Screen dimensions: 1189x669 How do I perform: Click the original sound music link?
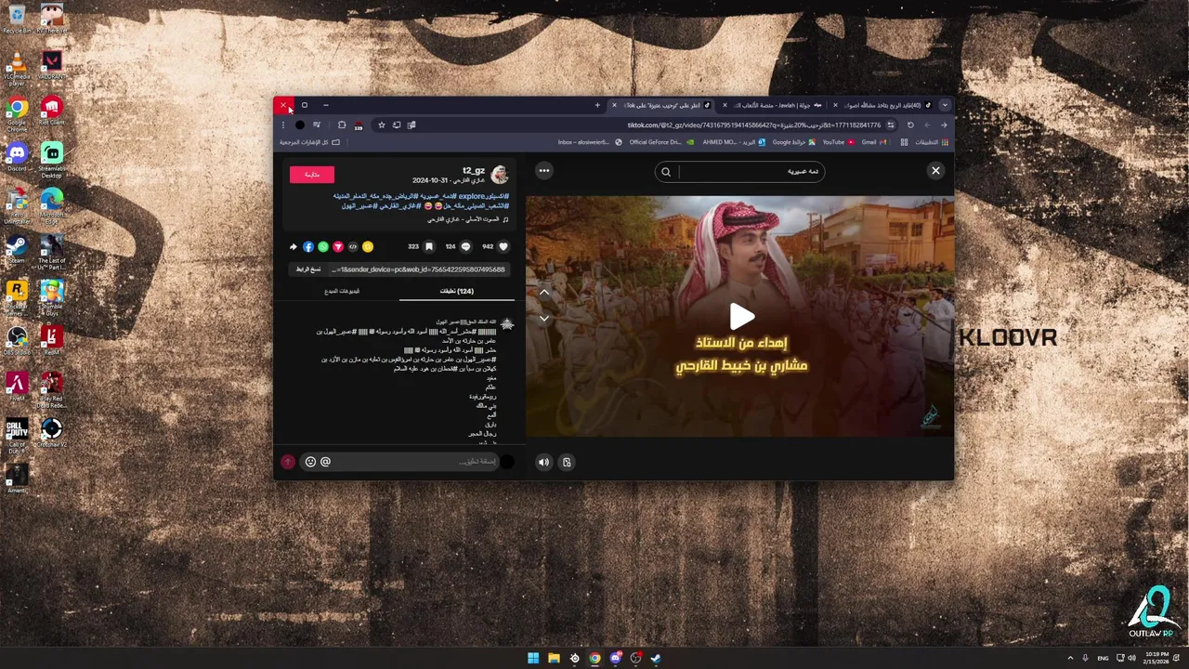(467, 219)
